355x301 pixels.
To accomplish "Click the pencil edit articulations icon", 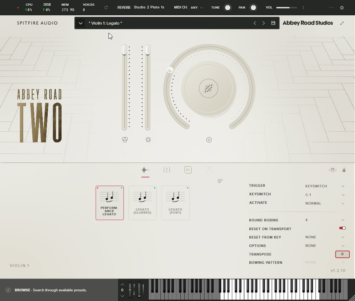I will click(x=220, y=181).
